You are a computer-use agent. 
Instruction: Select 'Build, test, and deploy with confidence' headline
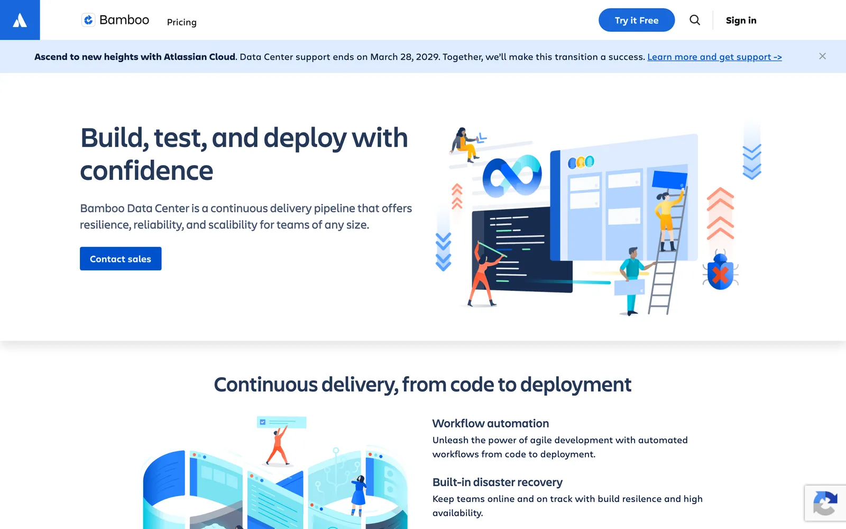click(244, 154)
